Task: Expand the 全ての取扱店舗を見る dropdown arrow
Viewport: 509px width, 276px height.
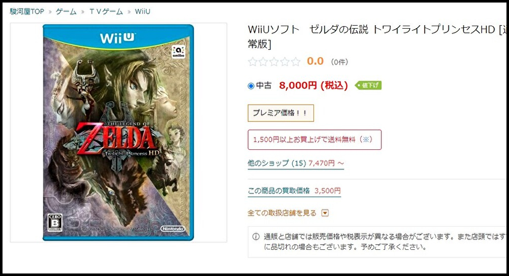Action: 325,213
